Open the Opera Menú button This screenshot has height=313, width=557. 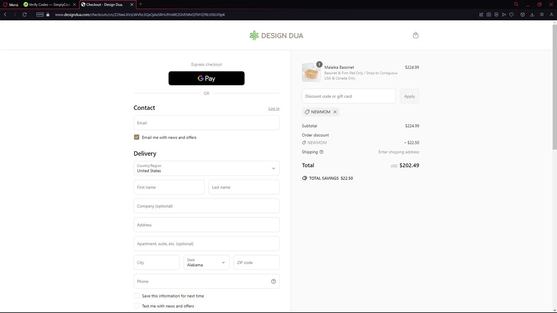[11, 4]
